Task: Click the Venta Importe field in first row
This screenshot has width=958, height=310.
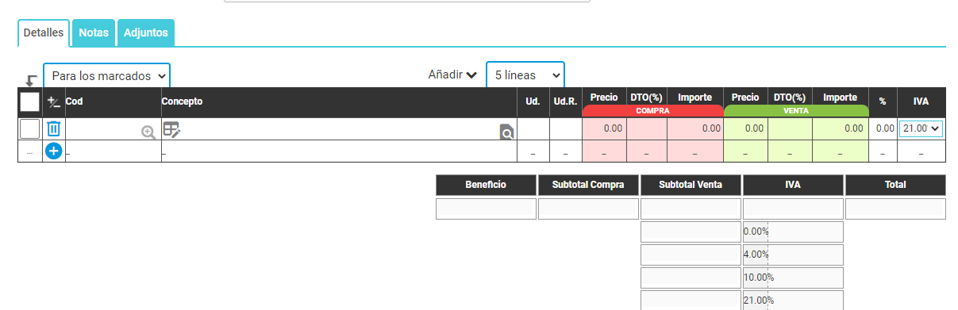Action: [839, 128]
